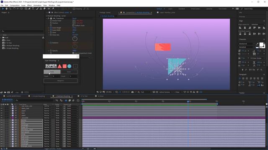
Task: Select the Eraser tool
Action: pos(44,8)
